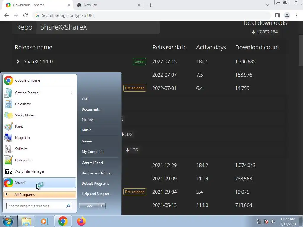Open Magnifier from Start menu
The width and height of the screenshot is (303, 227).
point(39,138)
